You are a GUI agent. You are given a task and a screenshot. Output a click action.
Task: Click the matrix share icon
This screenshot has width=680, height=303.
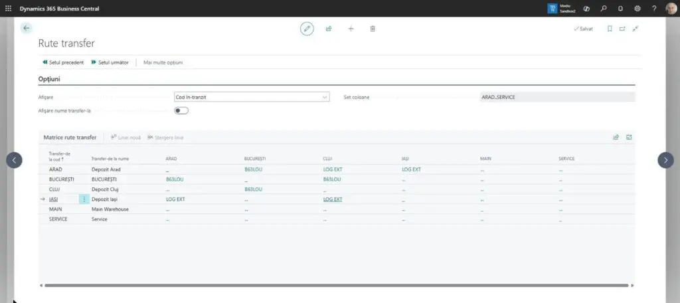click(616, 137)
